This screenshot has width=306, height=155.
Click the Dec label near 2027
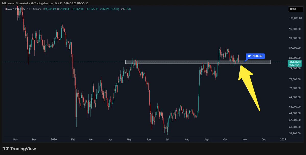coord(263,140)
